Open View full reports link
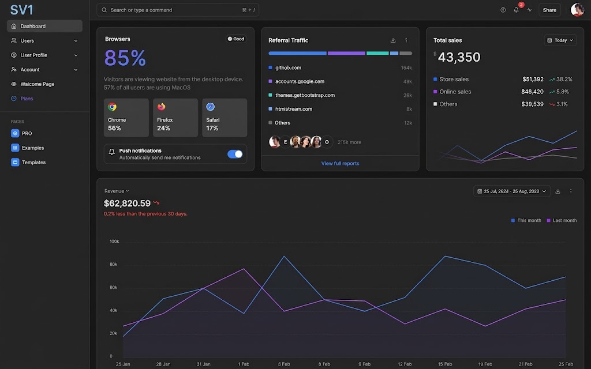Viewport: 591px width, 369px height. click(340, 163)
